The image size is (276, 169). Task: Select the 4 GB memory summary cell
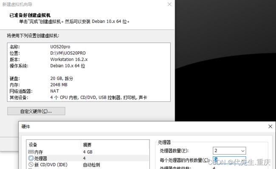pos(87,152)
